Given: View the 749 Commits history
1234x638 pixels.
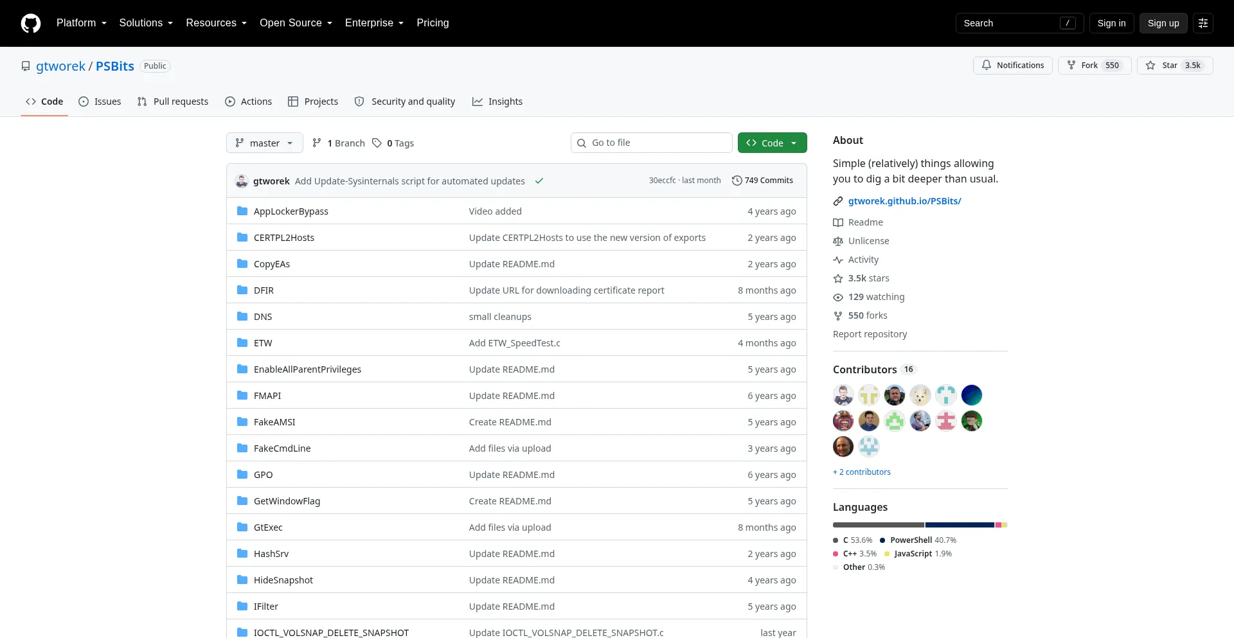Looking at the screenshot, I should click(763, 181).
